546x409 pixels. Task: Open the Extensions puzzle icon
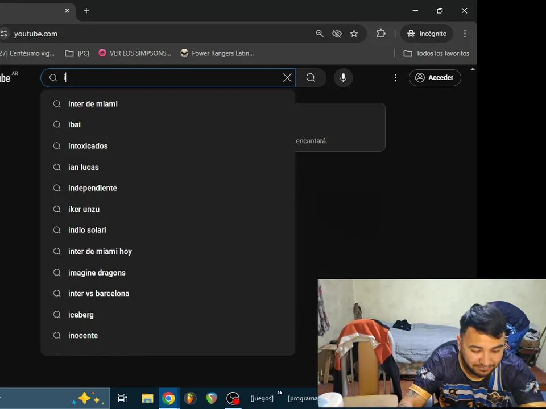[381, 34]
